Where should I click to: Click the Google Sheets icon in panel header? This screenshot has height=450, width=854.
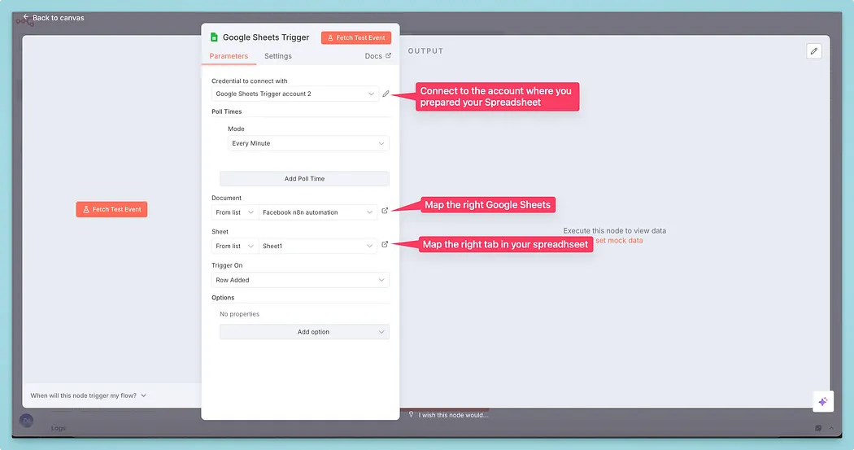214,37
